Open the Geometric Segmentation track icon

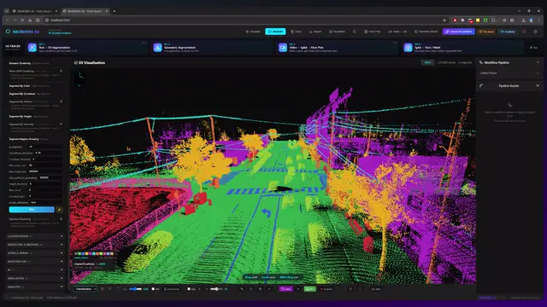coord(157,48)
